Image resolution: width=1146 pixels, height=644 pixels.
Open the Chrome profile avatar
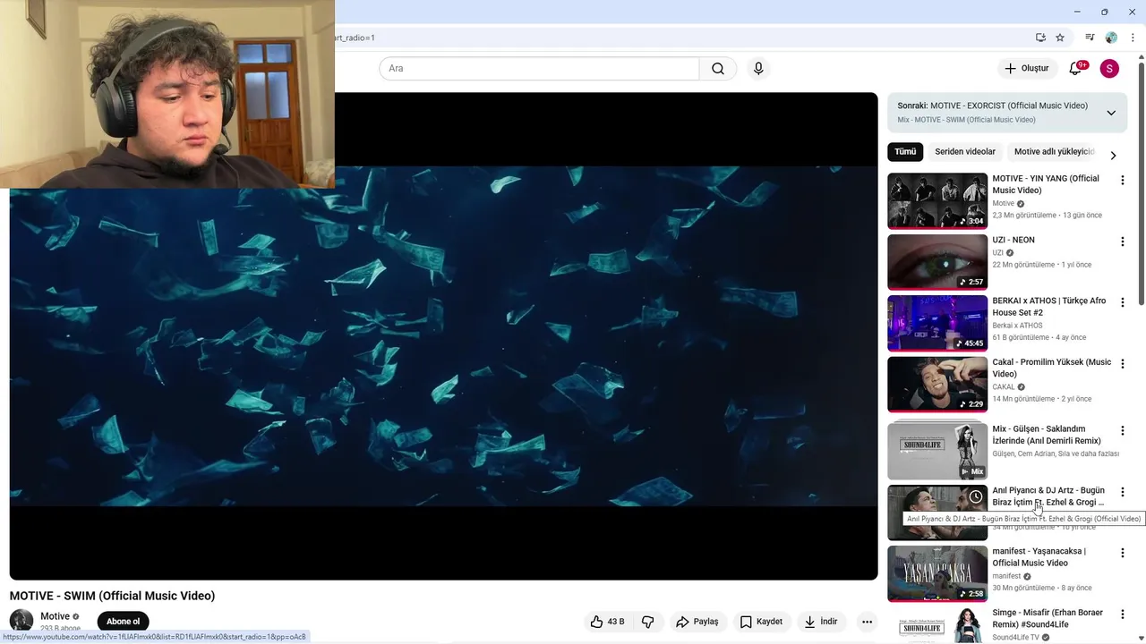coord(1111,38)
